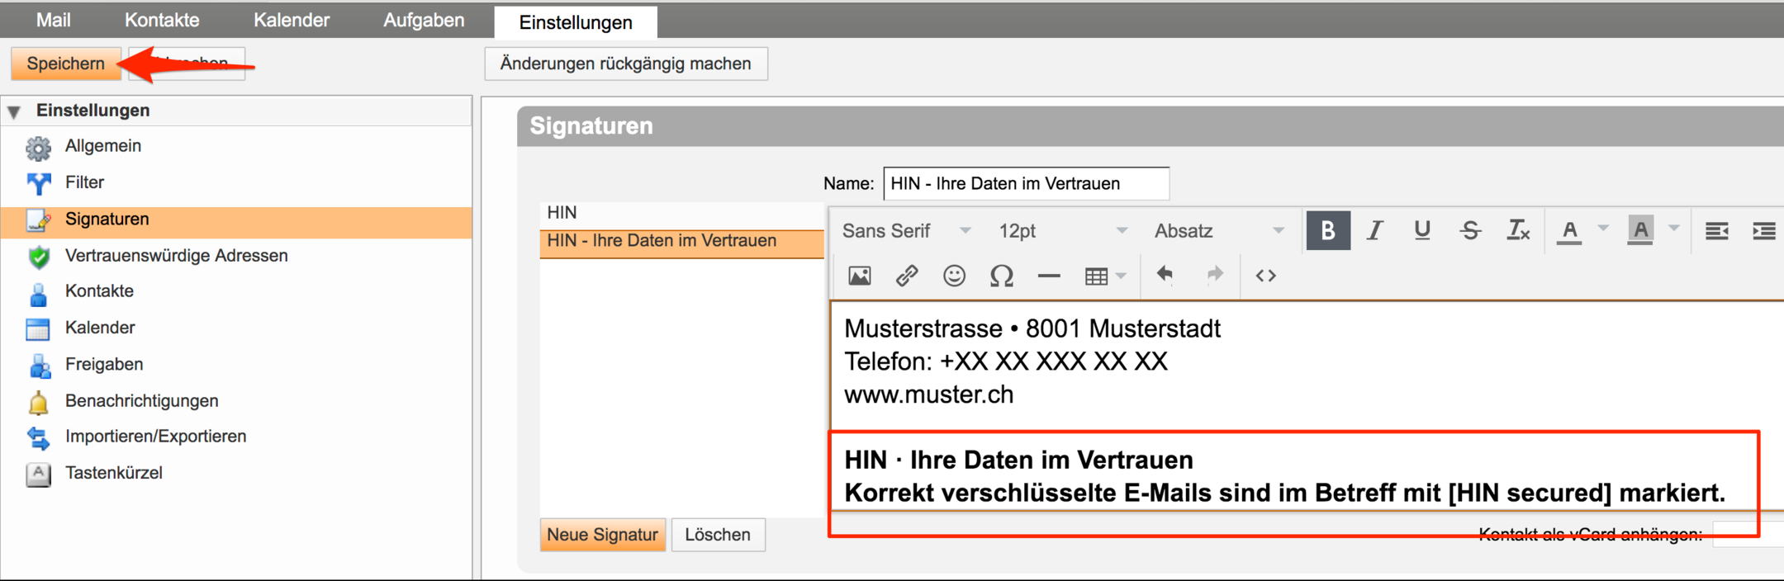Open Vertrauenswürdige Adressen settings

tap(177, 256)
